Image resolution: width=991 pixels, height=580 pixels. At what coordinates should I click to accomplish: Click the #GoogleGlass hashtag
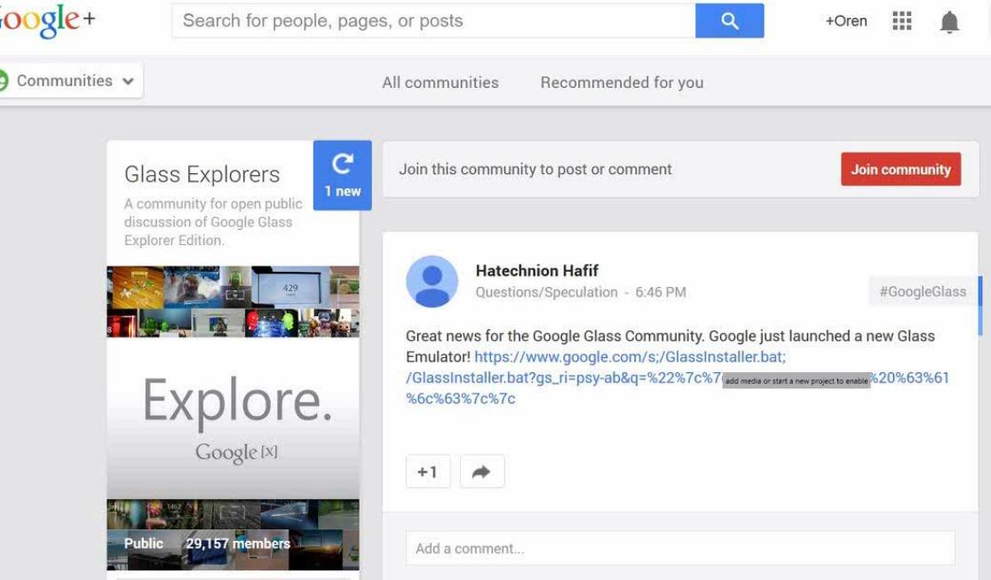point(922,291)
